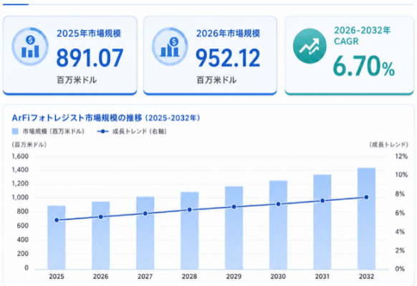Click the 2030 x-axis year label
The height and width of the screenshot is (286, 417).
click(278, 277)
